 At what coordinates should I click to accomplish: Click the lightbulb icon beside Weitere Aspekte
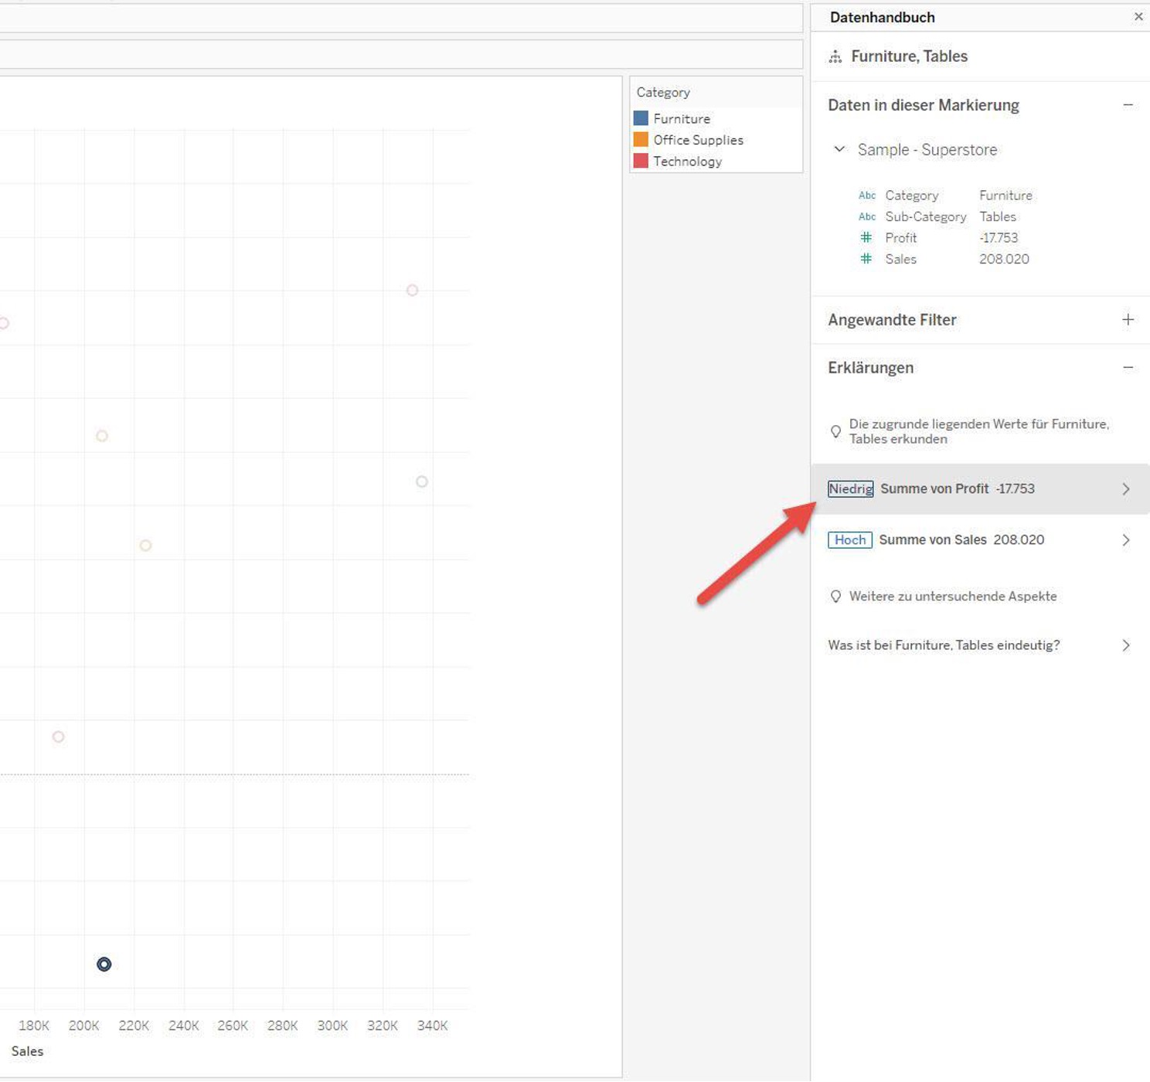coord(835,597)
